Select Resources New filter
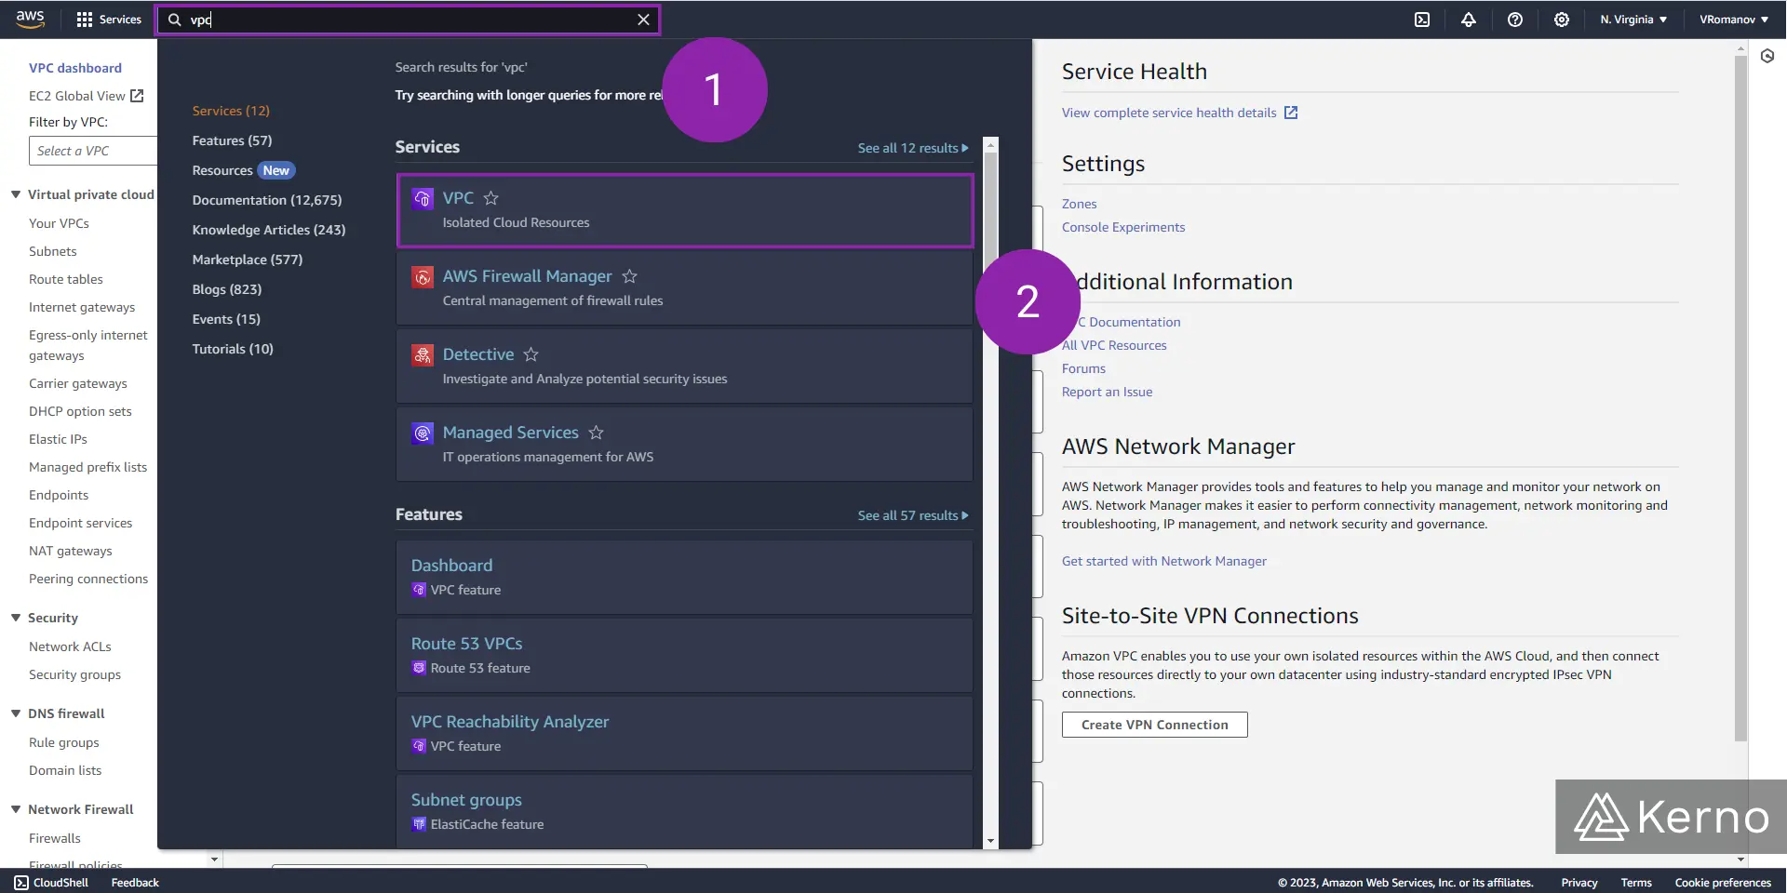 point(243,170)
